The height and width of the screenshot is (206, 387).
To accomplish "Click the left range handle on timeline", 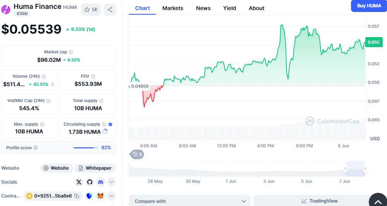I will point(346,169).
